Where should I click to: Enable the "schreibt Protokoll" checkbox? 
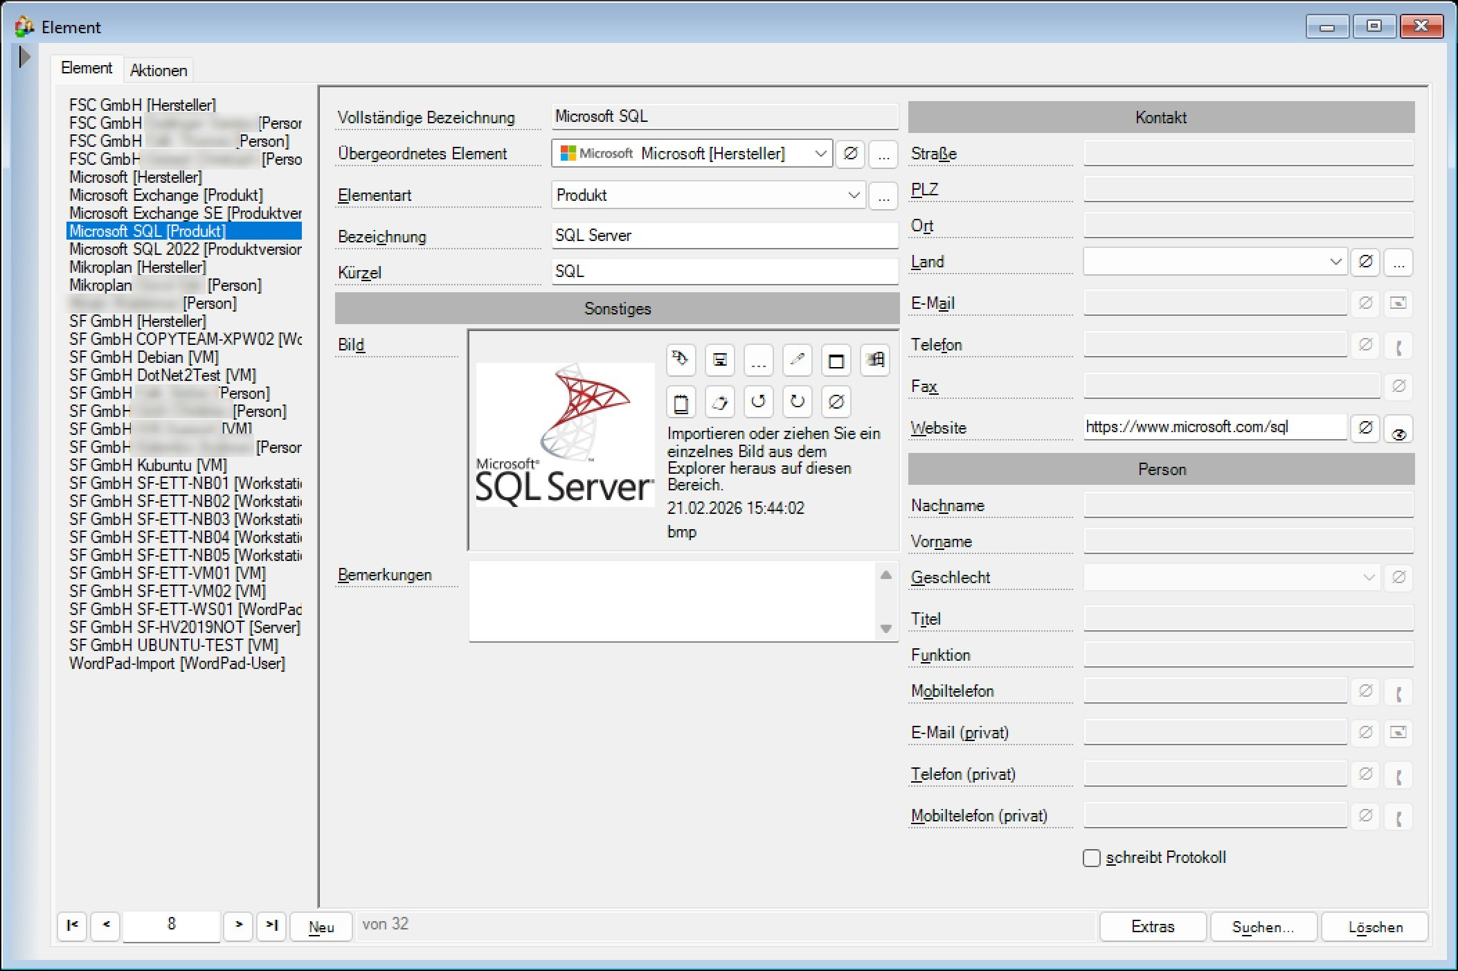[1091, 857]
